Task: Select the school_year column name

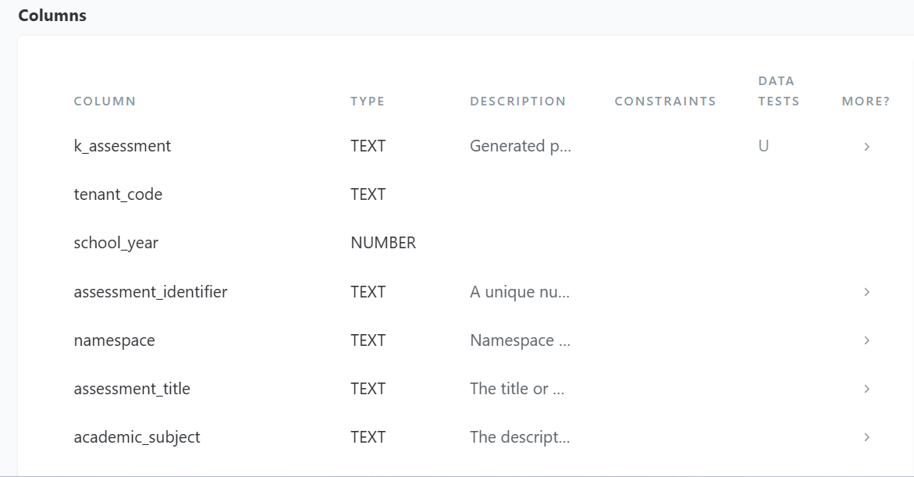Action: [x=116, y=243]
